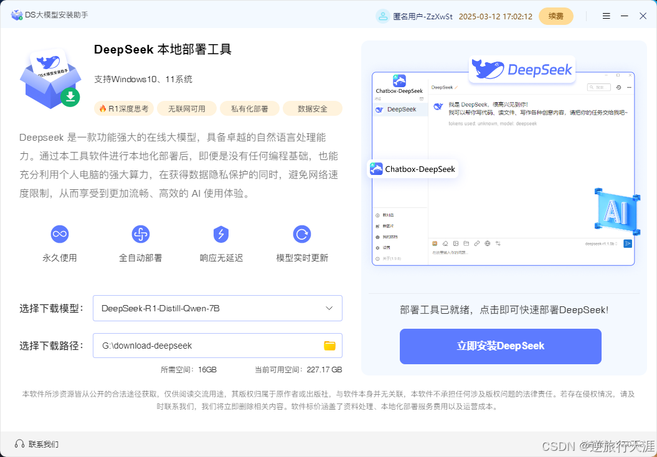Click the DeepSeek whale logo banner

[x=522, y=69]
